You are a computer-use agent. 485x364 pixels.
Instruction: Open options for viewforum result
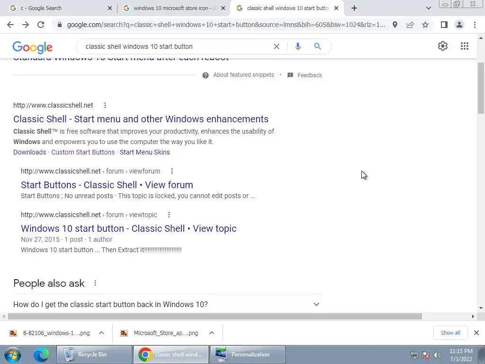coord(172,171)
